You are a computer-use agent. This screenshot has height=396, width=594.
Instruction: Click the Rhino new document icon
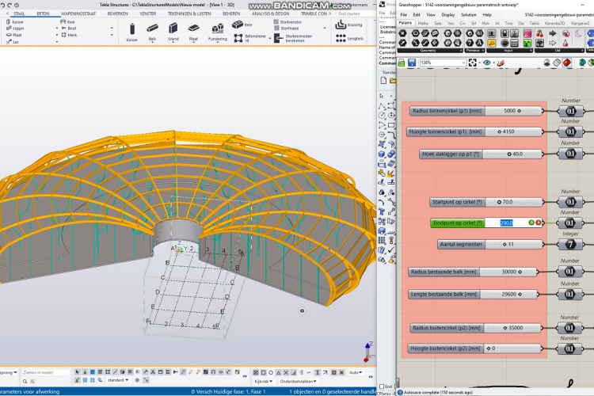(383, 80)
